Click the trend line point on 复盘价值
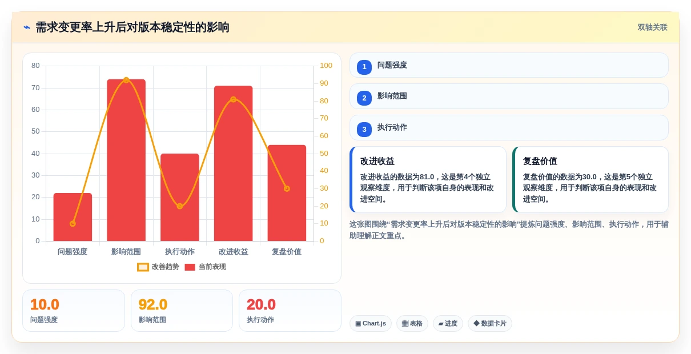This screenshot has height=354, width=691. [287, 188]
